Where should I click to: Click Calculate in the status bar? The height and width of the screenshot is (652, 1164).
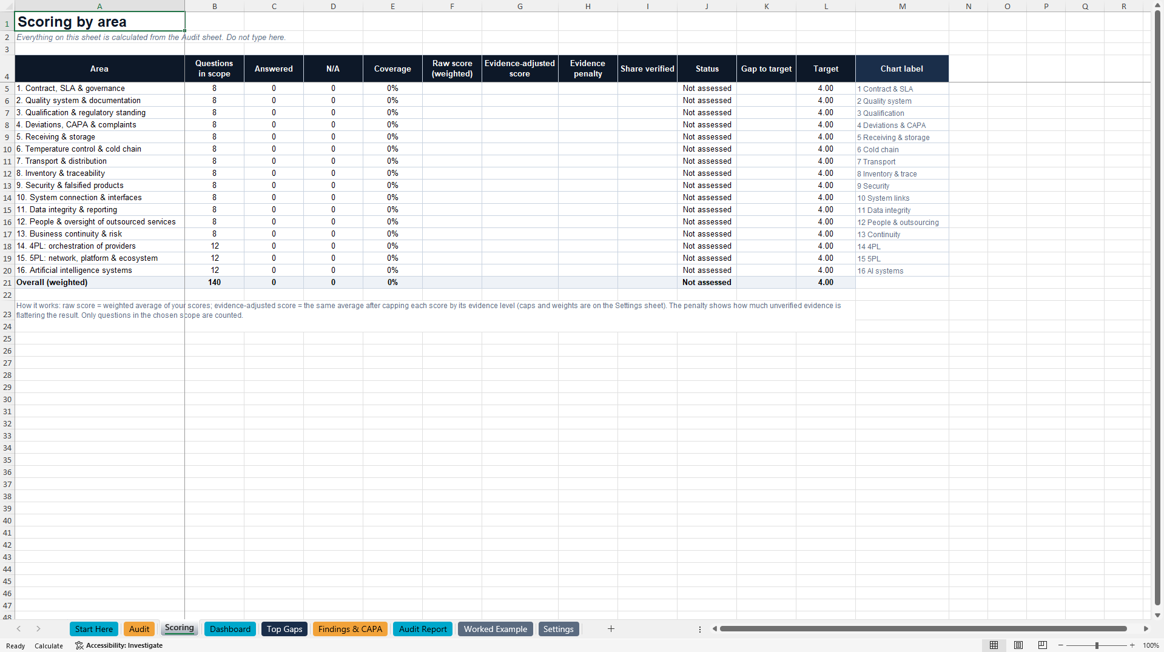click(x=49, y=646)
